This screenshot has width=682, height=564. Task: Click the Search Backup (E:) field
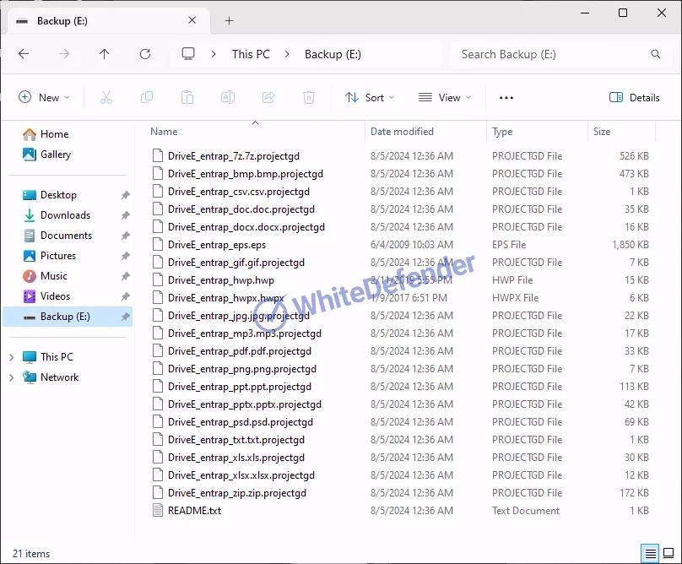coord(553,54)
